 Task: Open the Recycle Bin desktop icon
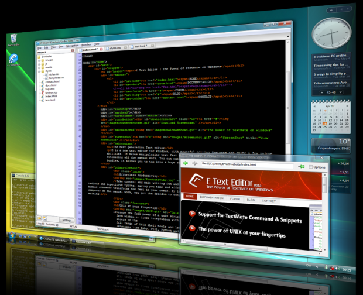point(13,40)
